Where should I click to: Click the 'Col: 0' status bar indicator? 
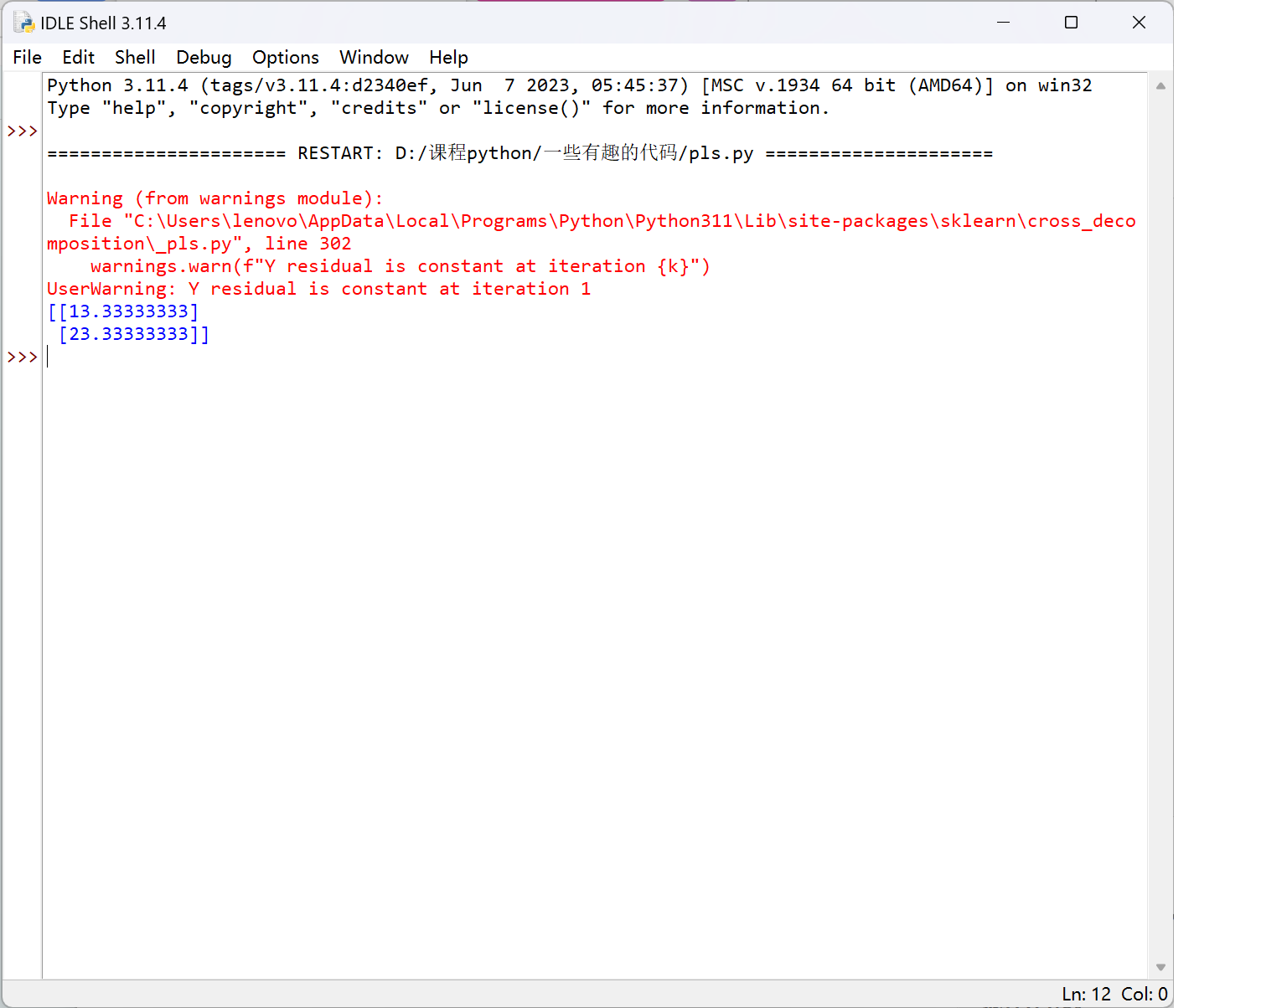pos(1144,994)
